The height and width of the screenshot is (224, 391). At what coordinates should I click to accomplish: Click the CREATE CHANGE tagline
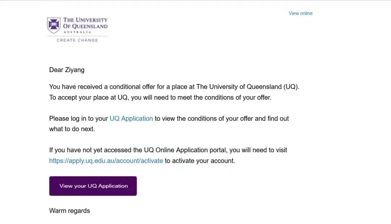click(77, 40)
